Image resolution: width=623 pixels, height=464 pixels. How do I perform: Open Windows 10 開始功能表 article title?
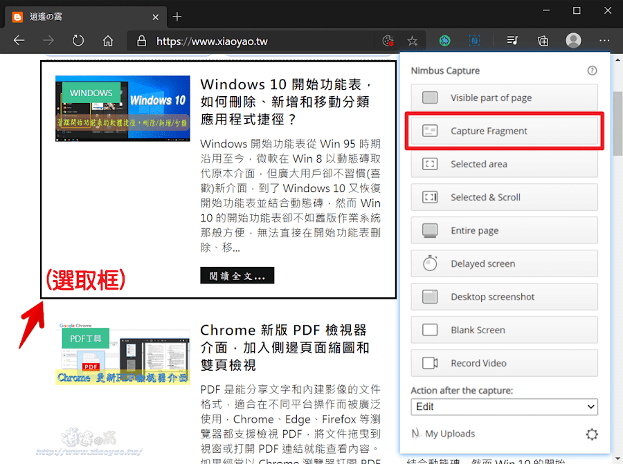[286, 102]
